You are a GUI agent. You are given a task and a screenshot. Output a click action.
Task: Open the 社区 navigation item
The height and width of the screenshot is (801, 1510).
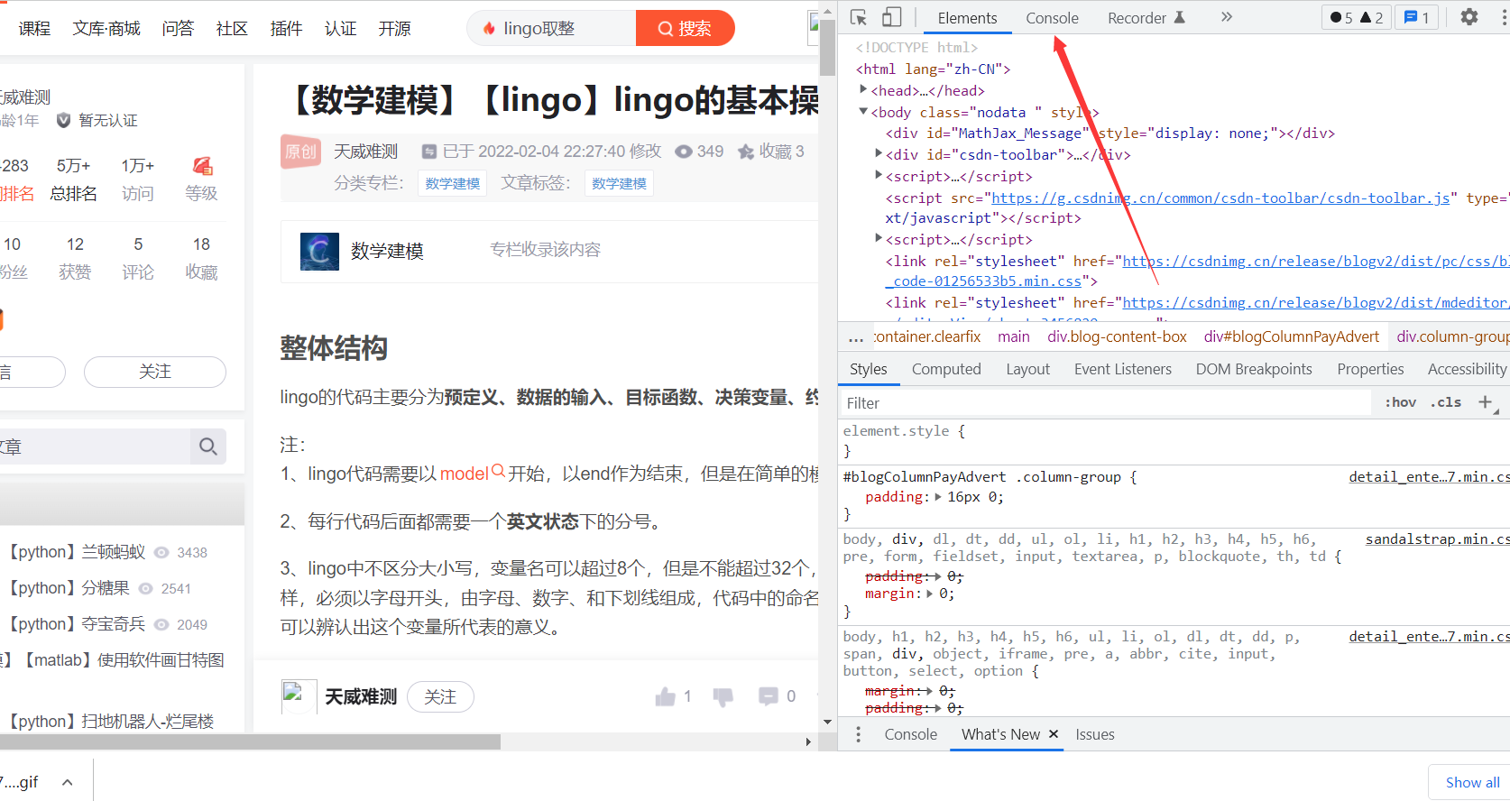(x=232, y=28)
